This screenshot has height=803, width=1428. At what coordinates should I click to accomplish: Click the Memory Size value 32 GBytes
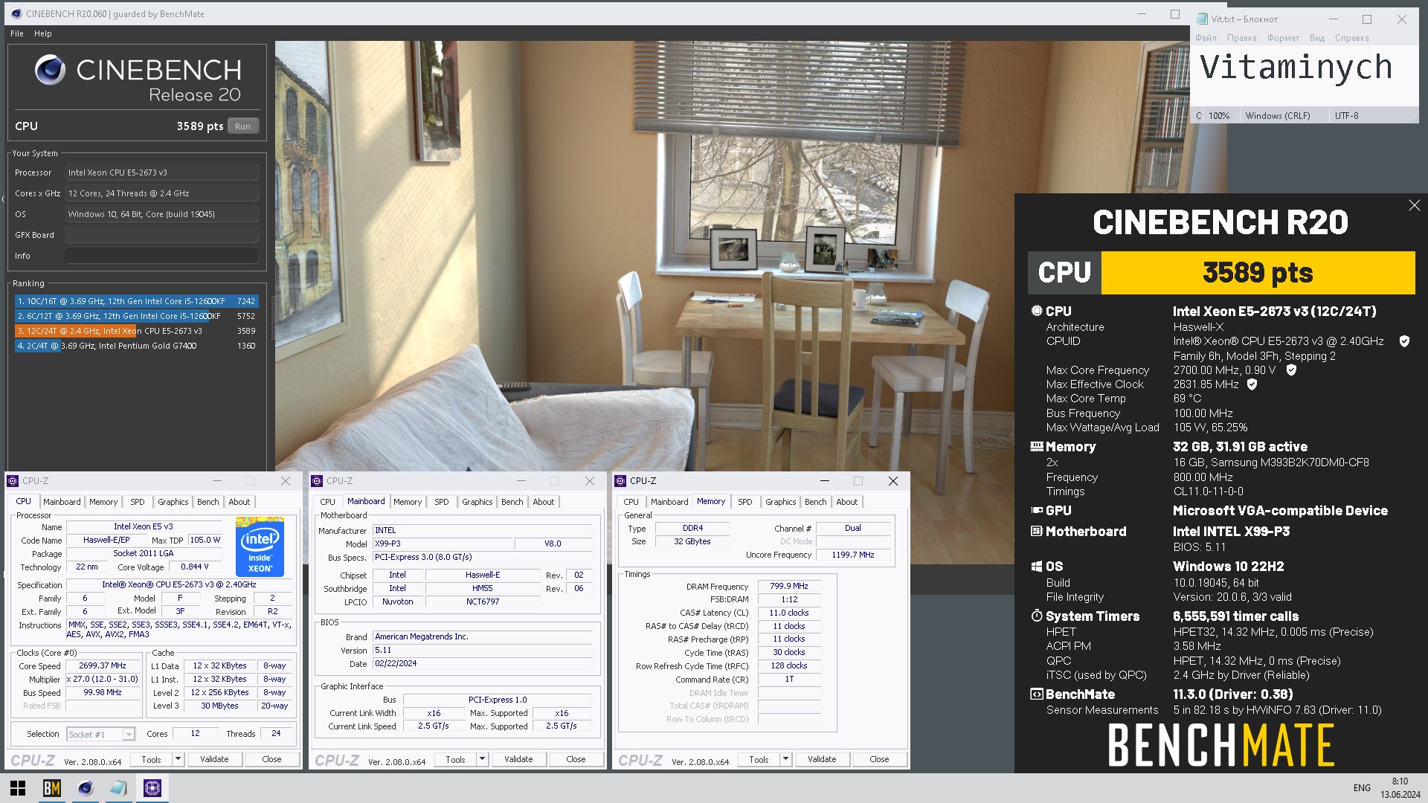pyautogui.click(x=692, y=542)
